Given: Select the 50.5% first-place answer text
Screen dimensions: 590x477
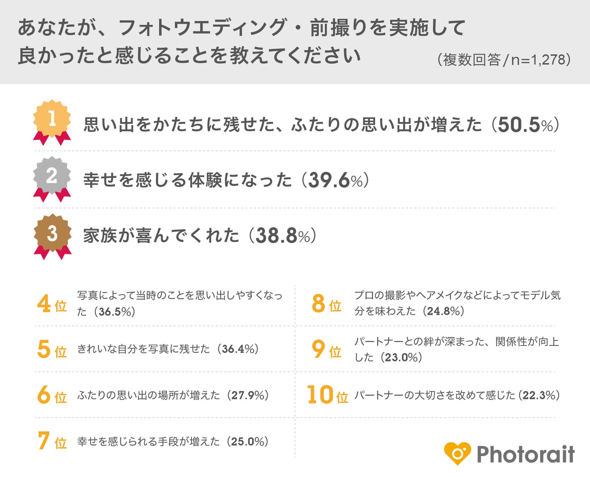Looking at the screenshot, I should (x=321, y=125).
